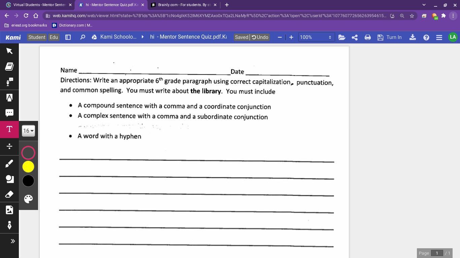Click the browser zoom magnifier icon
460x258 pixels.
point(402,16)
